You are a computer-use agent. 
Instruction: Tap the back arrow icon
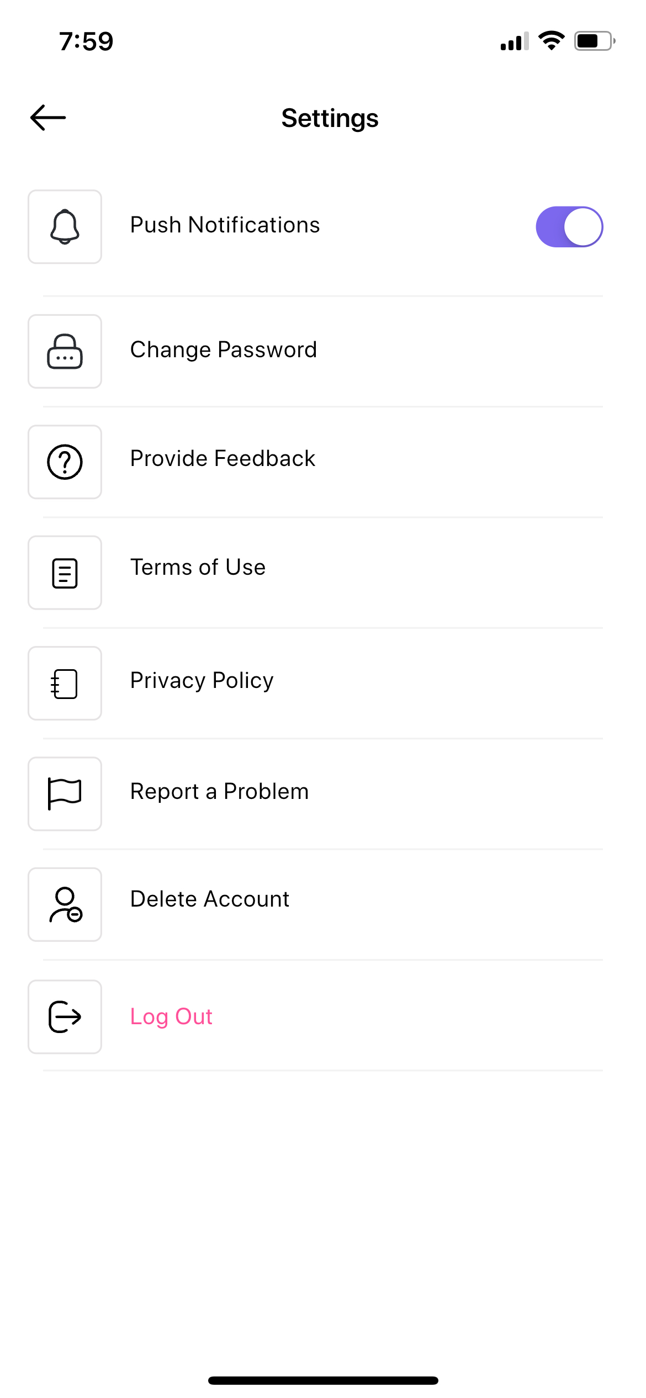[48, 118]
